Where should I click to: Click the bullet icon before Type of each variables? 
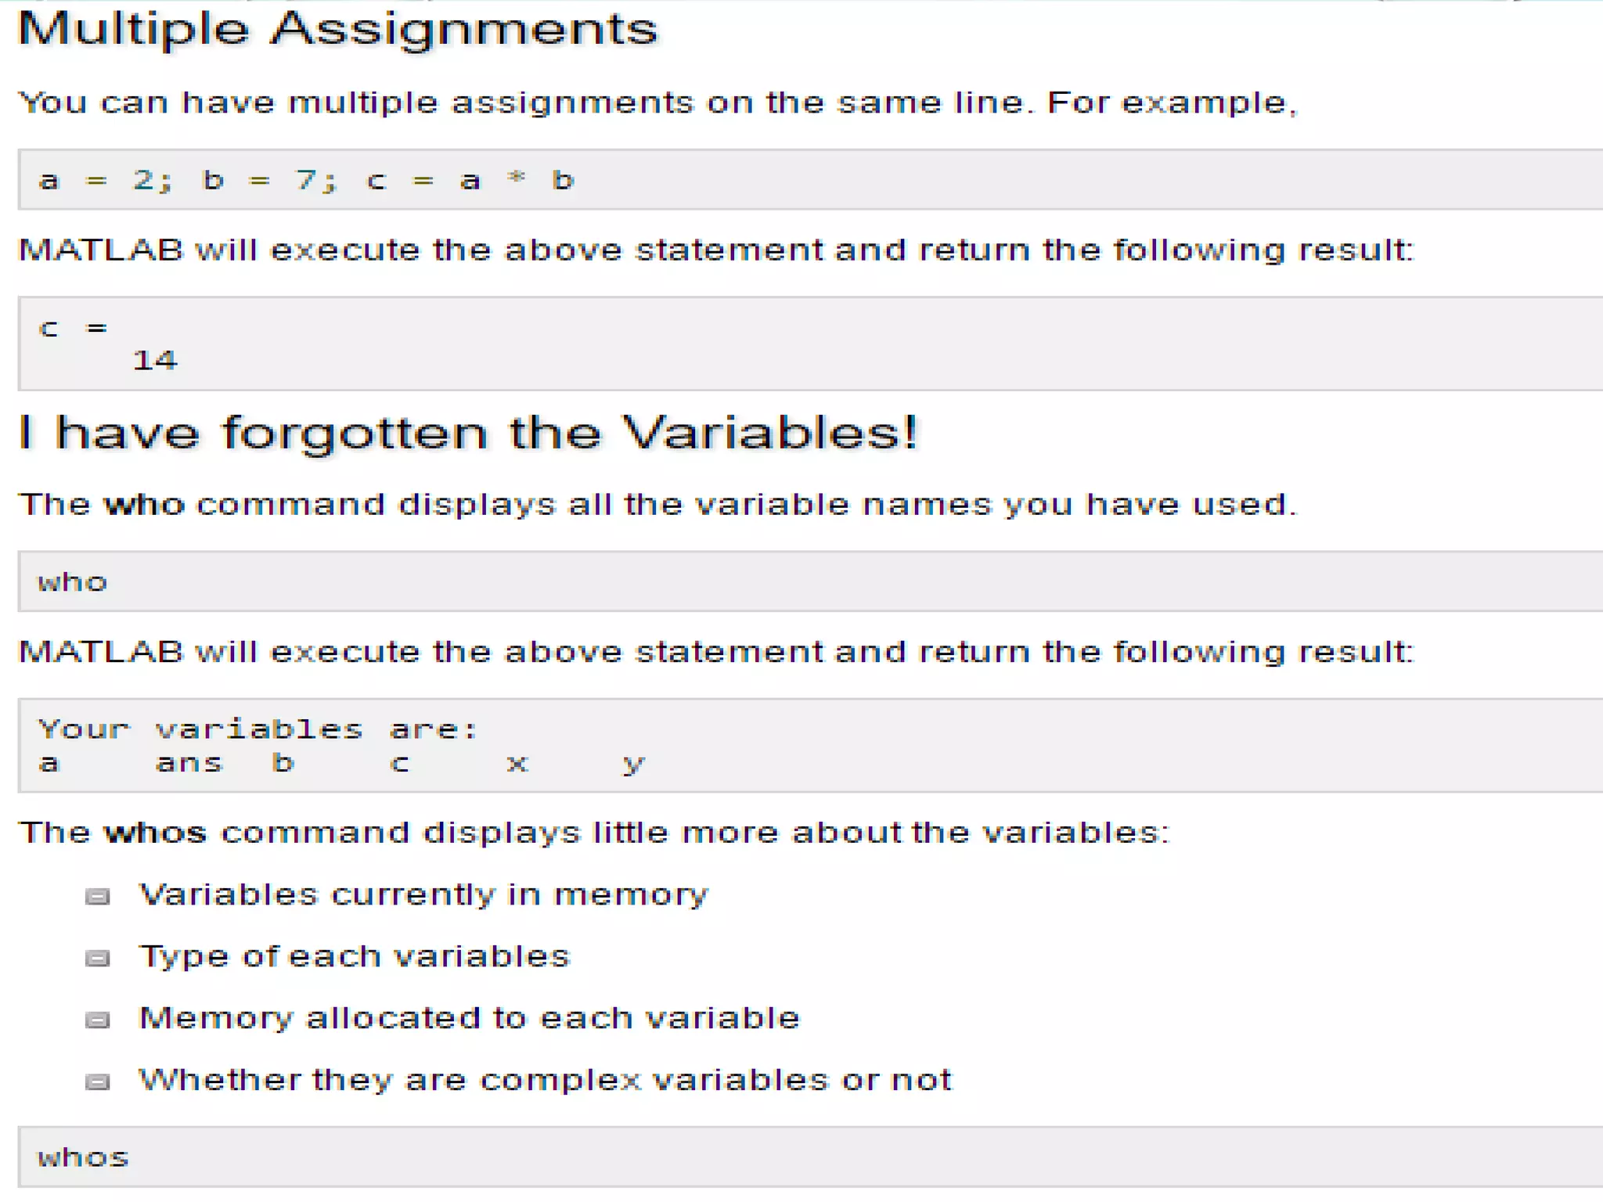click(x=97, y=958)
